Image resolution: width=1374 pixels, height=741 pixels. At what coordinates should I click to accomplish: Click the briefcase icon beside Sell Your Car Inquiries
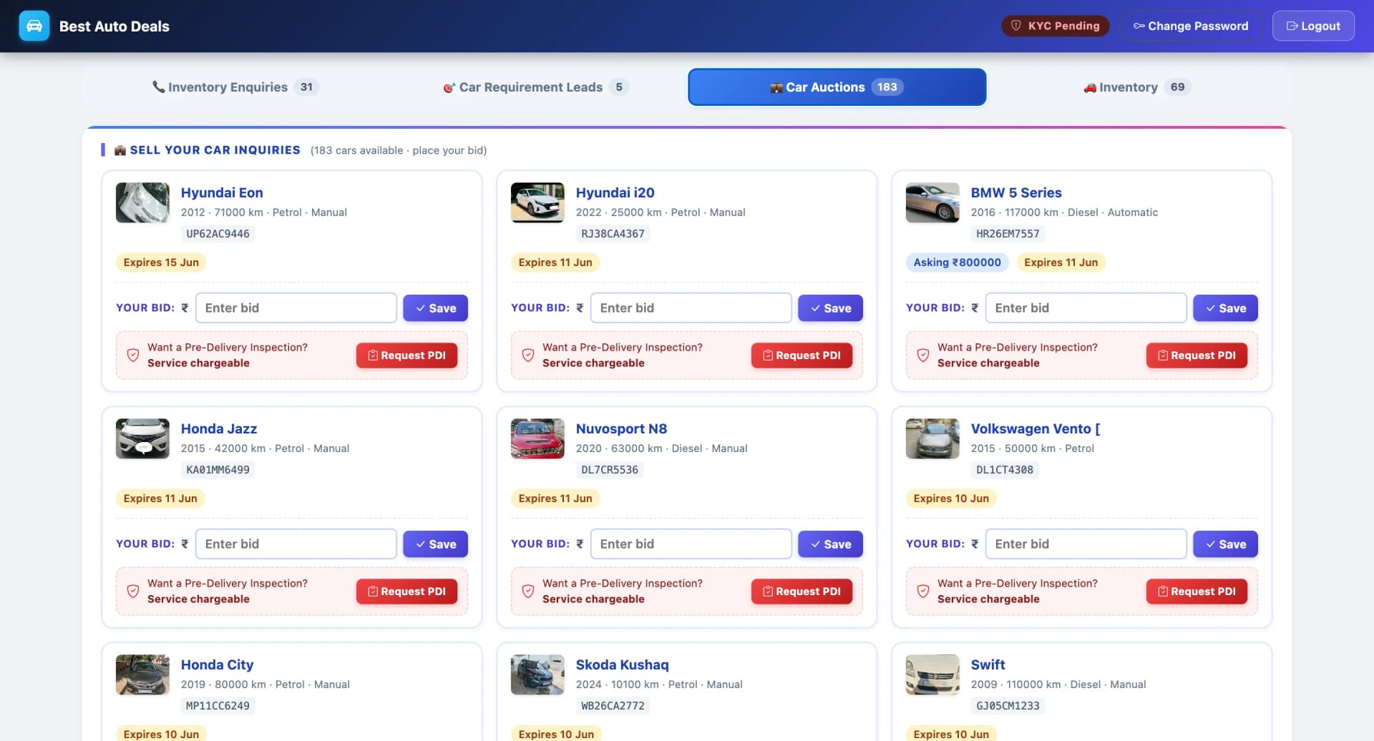pyautogui.click(x=120, y=150)
